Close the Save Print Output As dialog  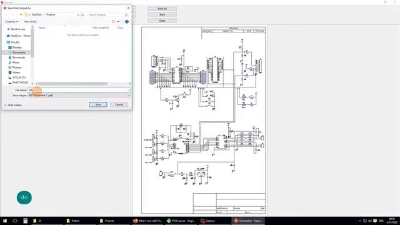point(128,8)
